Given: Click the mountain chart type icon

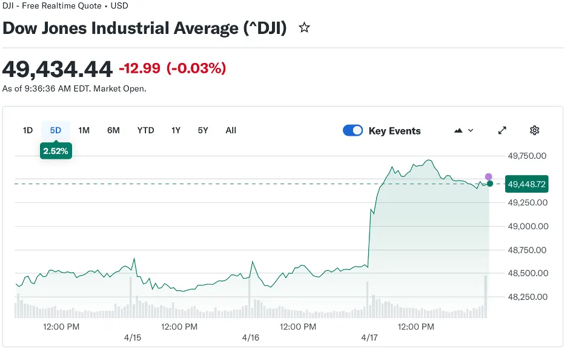Looking at the screenshot, I should coord(458,130).
